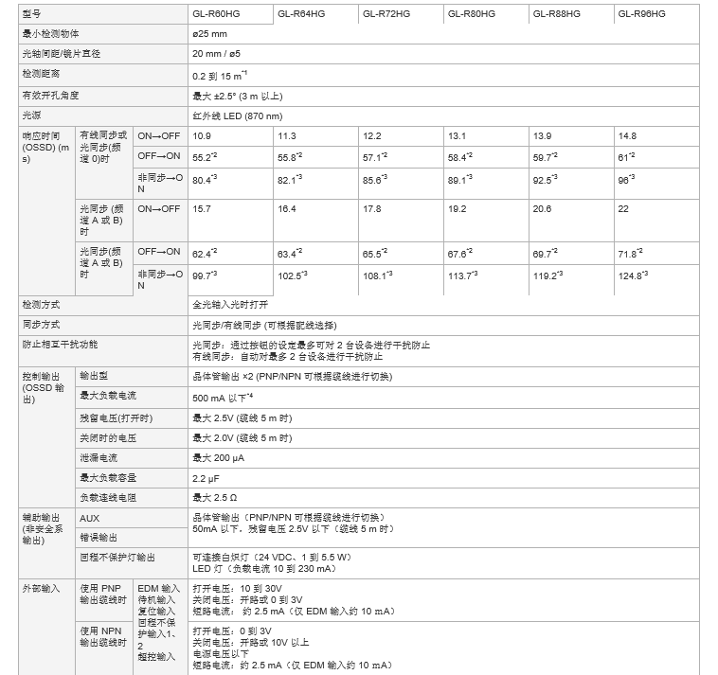The width and height of the screenshot is (718, 675).
Task: Click the 防止相互干扰功能 row label
Action: (59, 345)
